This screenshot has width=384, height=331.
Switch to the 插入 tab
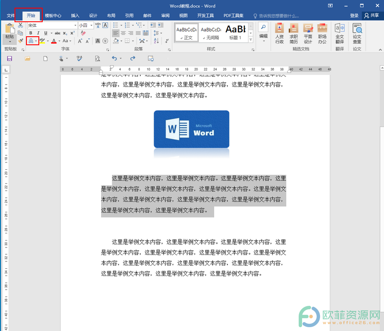click(x=75, y=16)
